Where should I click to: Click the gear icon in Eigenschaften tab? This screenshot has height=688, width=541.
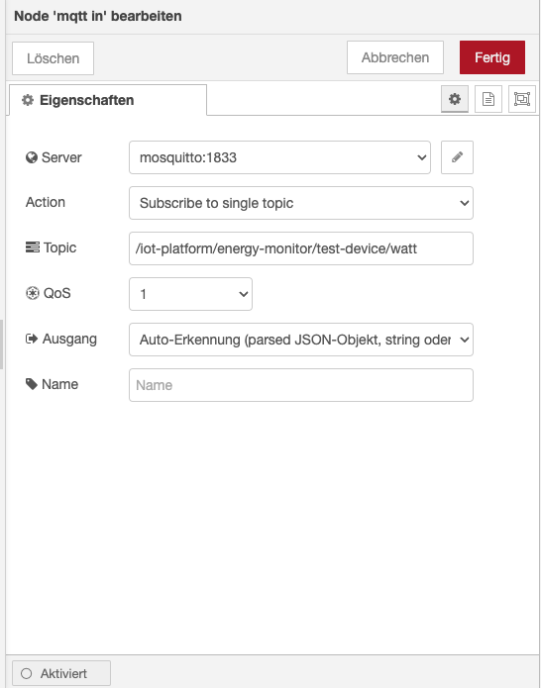28,100
